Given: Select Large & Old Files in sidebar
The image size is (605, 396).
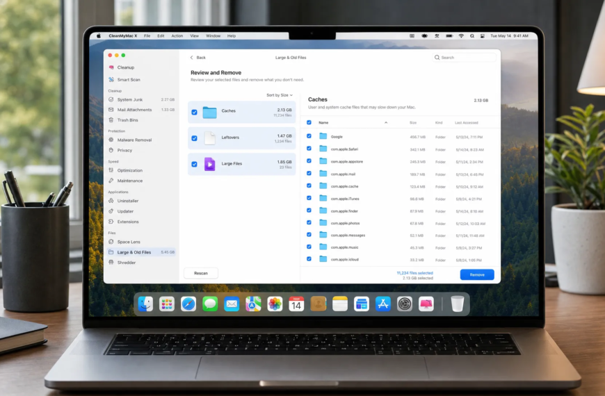Looking at the screenshot, I should [x=141, y=252].
